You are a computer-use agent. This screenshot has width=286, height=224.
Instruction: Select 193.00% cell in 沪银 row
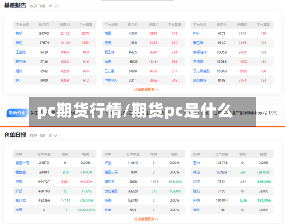(x=86, y=182)
